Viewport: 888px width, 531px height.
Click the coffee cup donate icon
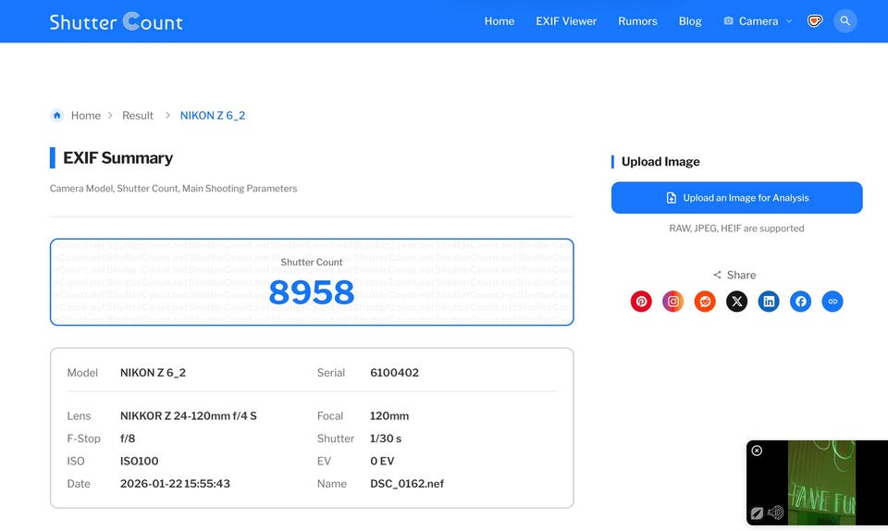click(x=815, y=21)
